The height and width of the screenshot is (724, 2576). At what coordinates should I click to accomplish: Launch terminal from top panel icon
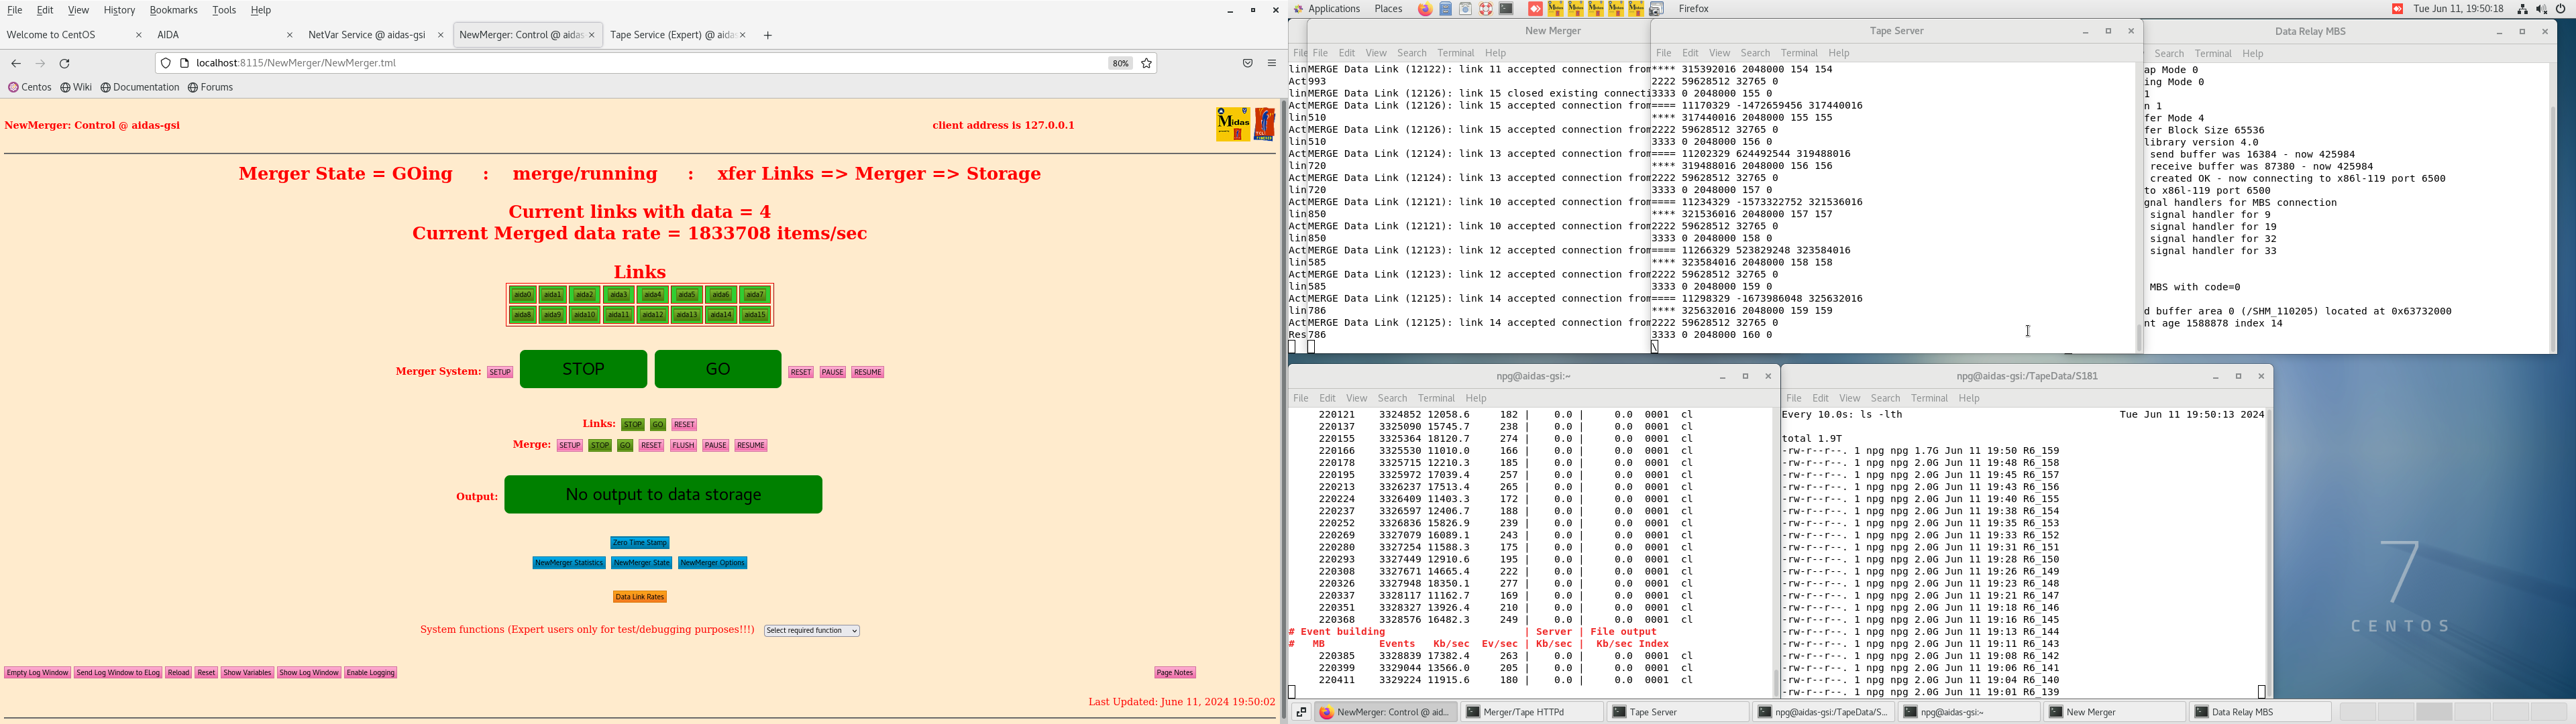pos(1506,9)
